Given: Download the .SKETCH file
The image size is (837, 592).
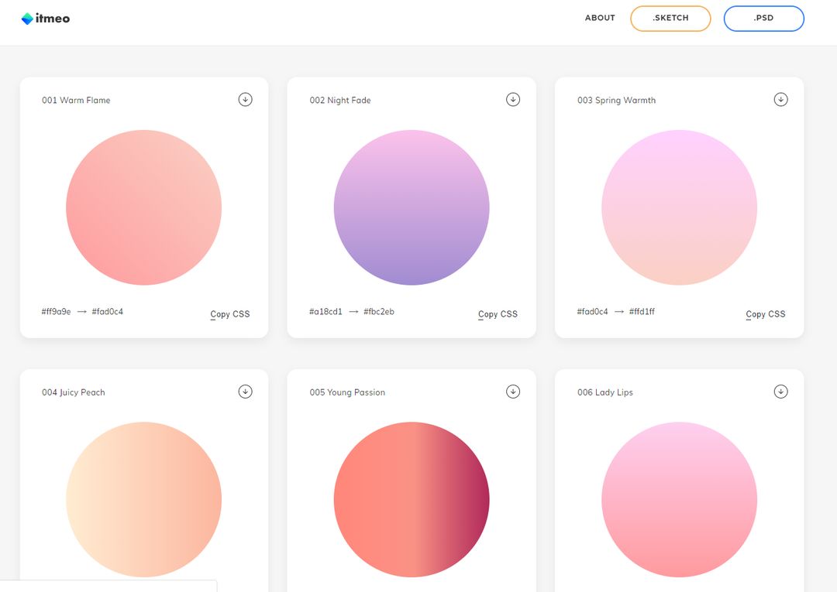Looking at the screenshot, I should [x=670, y=18].
